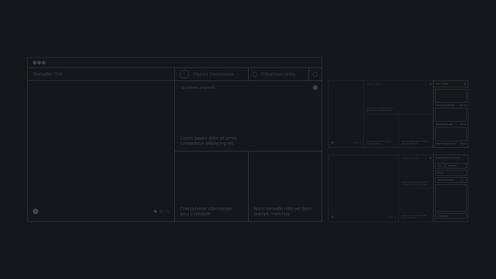Click the large gray circle in left panel
The width and height of the screenshot is (496, 279).
point(36,211)
